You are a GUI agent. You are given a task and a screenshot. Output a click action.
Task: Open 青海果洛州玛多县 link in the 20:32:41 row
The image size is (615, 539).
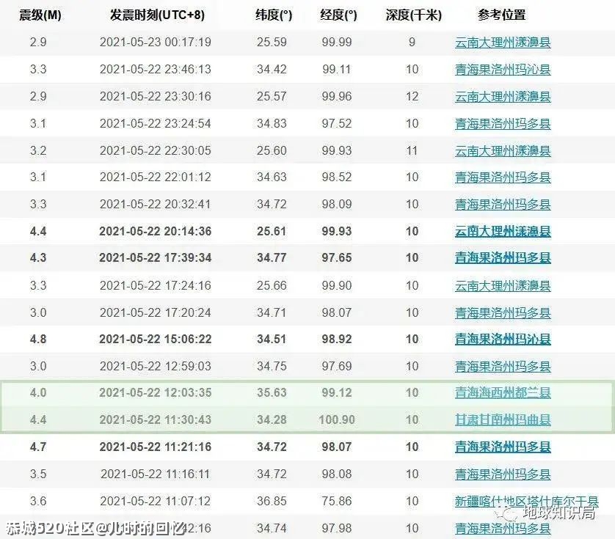[503, 204]
